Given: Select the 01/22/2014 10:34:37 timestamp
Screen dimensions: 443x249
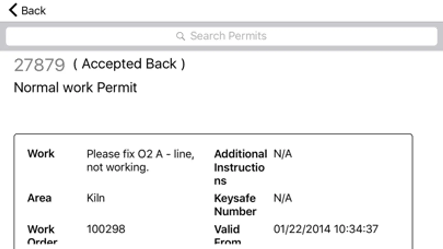Looking at the screenshot, I should coord(326,229).
